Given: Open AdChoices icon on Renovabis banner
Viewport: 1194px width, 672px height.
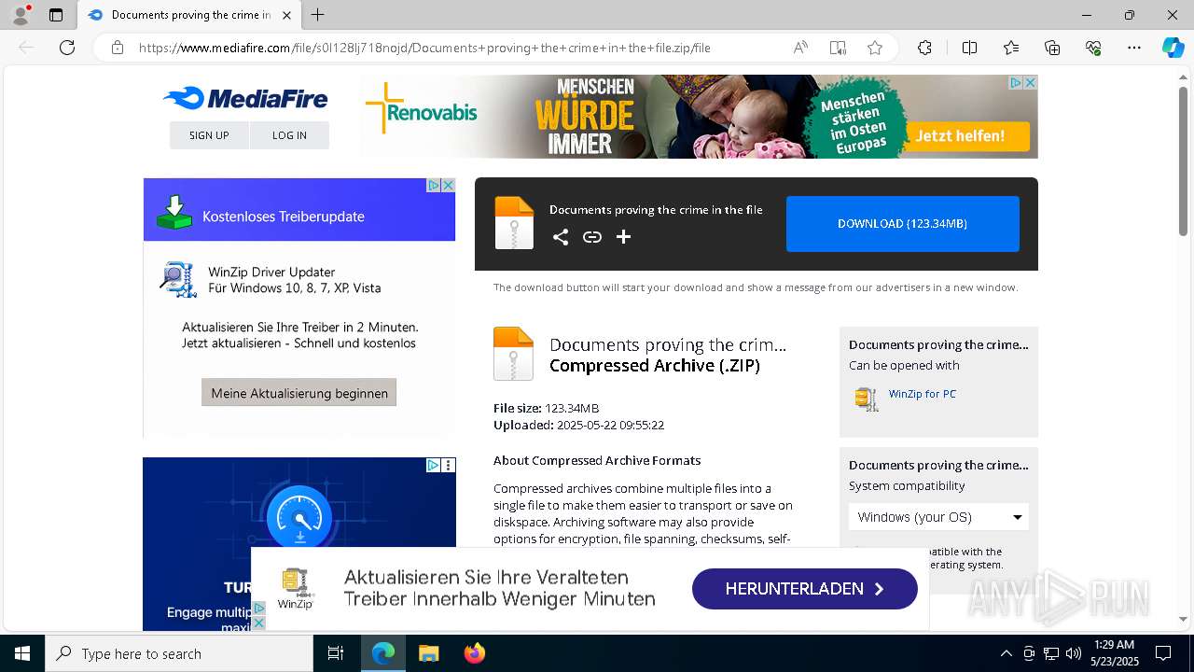Looking at the screenshot, I should 1016,83.
